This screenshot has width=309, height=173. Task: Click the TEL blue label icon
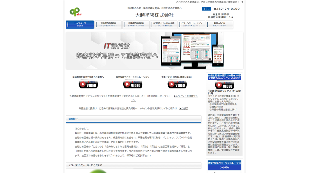click(206, 9)
